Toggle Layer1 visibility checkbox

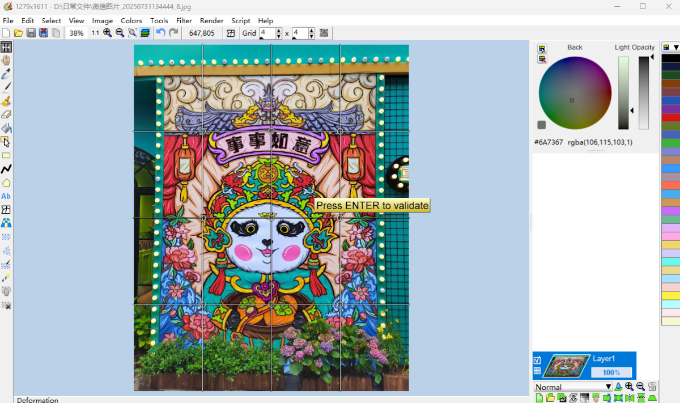pos(537,360)
